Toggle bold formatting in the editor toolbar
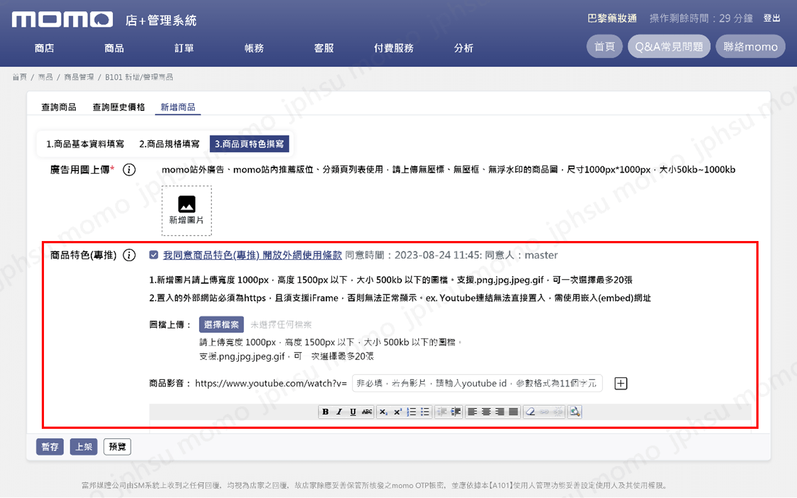The image size is (797, 498). (x=325, y=412)
